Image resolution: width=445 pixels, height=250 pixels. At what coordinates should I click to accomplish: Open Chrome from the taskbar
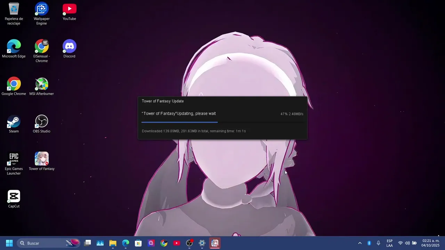[x=164, y=243]
